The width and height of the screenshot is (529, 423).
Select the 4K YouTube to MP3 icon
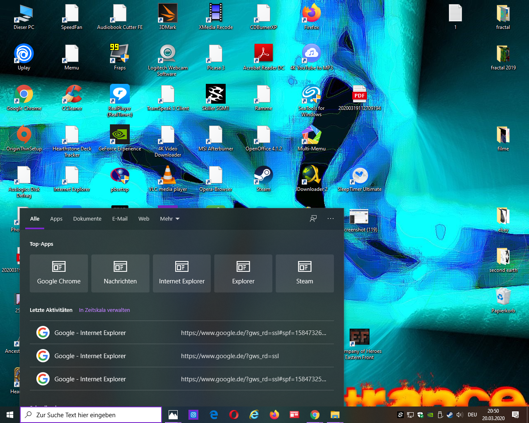pos(312,57)
